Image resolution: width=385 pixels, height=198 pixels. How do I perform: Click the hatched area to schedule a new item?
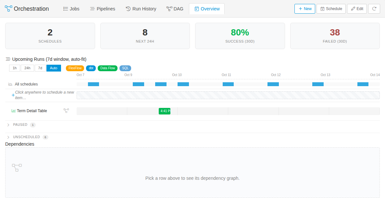tap(228, 95)
